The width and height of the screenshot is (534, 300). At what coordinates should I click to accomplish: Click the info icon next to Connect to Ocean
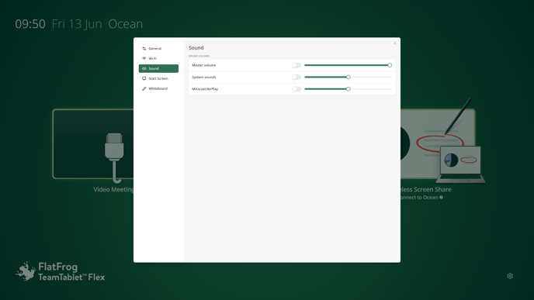(441, 197)
